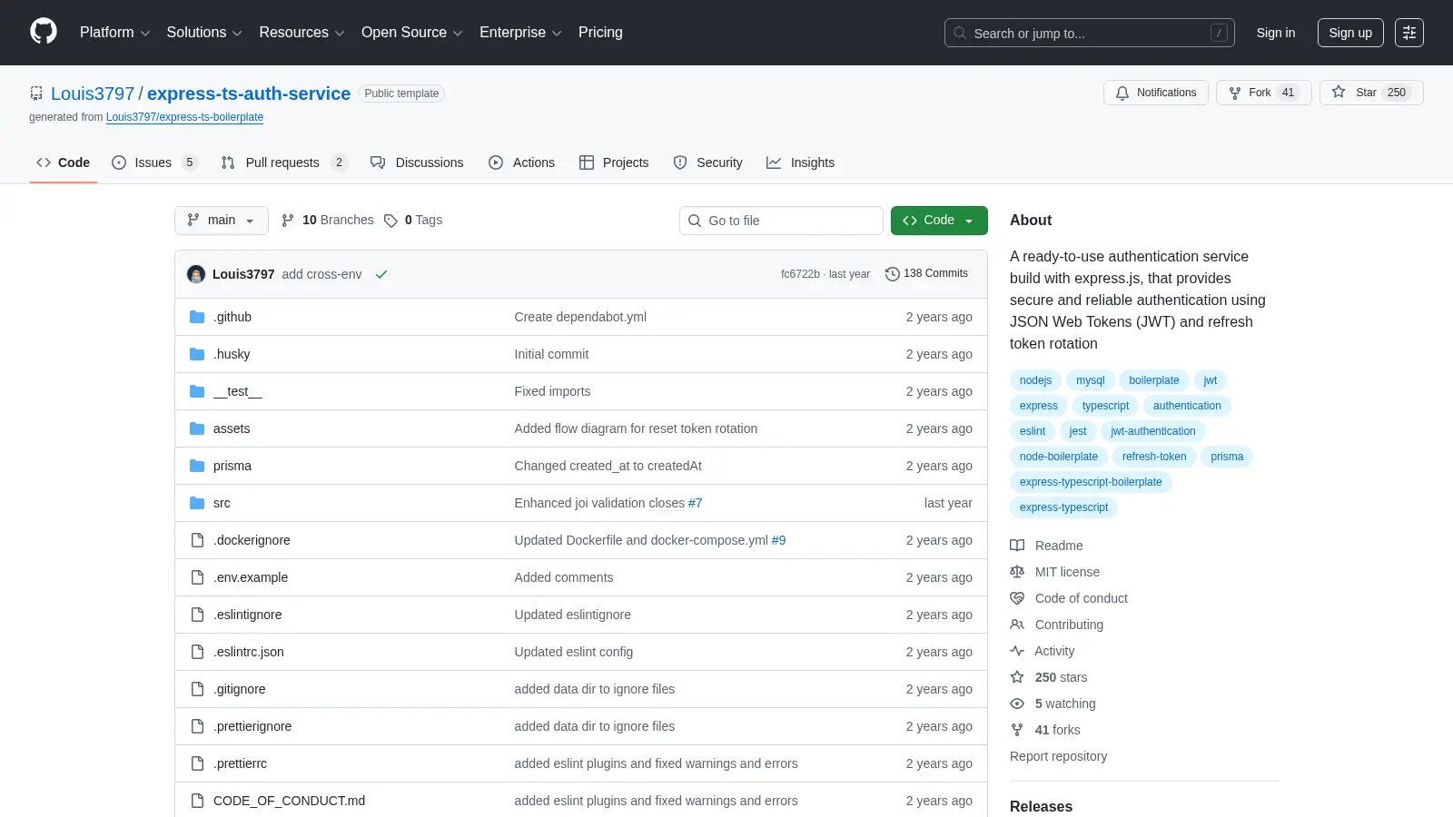Click the Sign up button
1453x817 pixels.
point(1350,33)
